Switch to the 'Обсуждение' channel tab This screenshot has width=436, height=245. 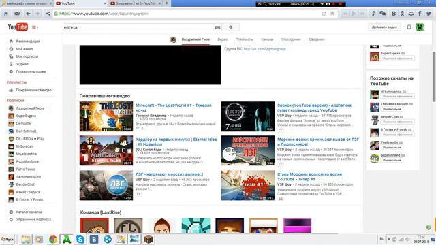tap(291, 39)
